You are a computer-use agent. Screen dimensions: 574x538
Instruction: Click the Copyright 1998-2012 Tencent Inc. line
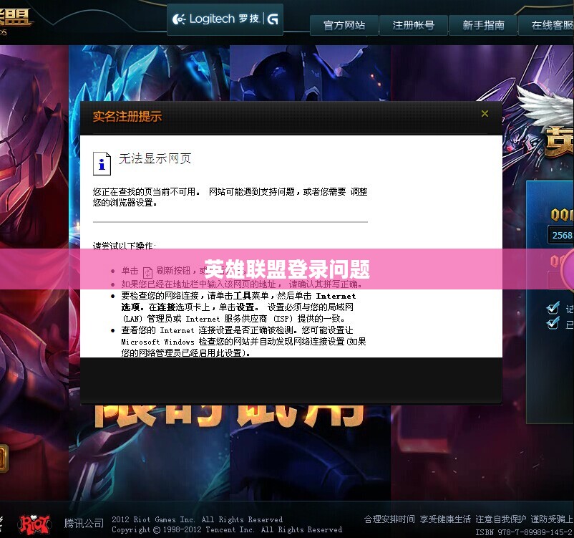227,529
